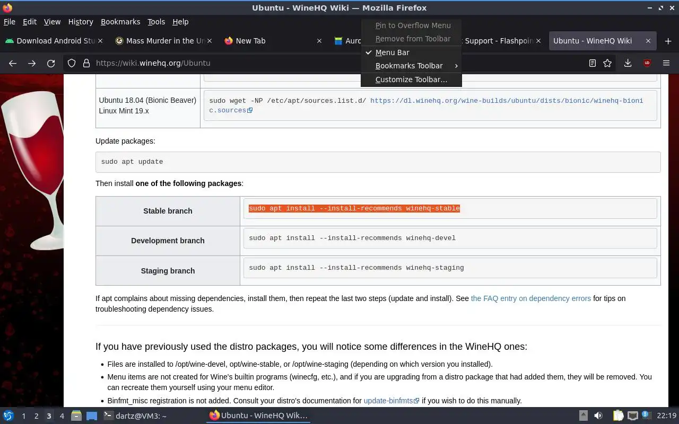Open the clipboard manager tray icon

[x=618, y=416]
